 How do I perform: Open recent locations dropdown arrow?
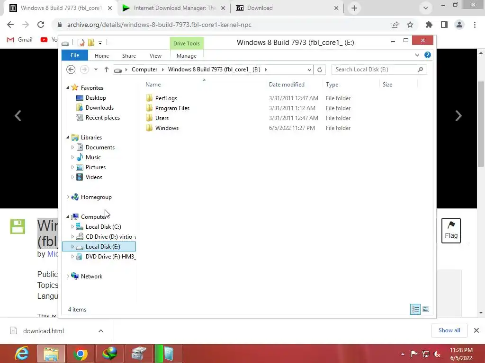(x=96, y=69)
